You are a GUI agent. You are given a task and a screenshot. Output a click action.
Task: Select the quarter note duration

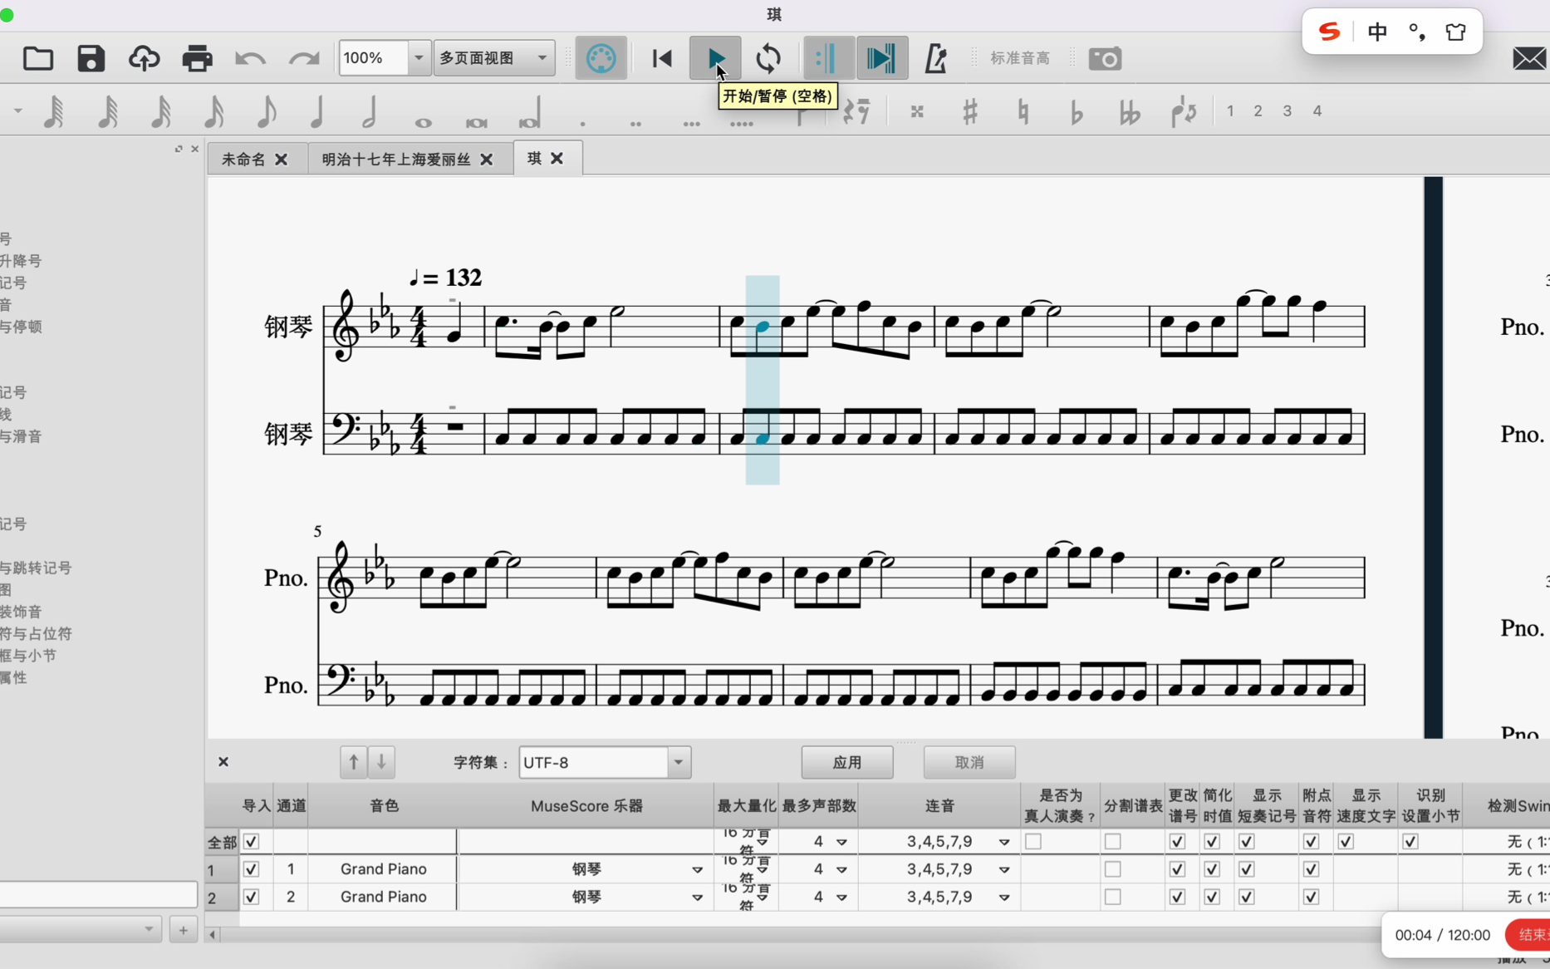316,111
